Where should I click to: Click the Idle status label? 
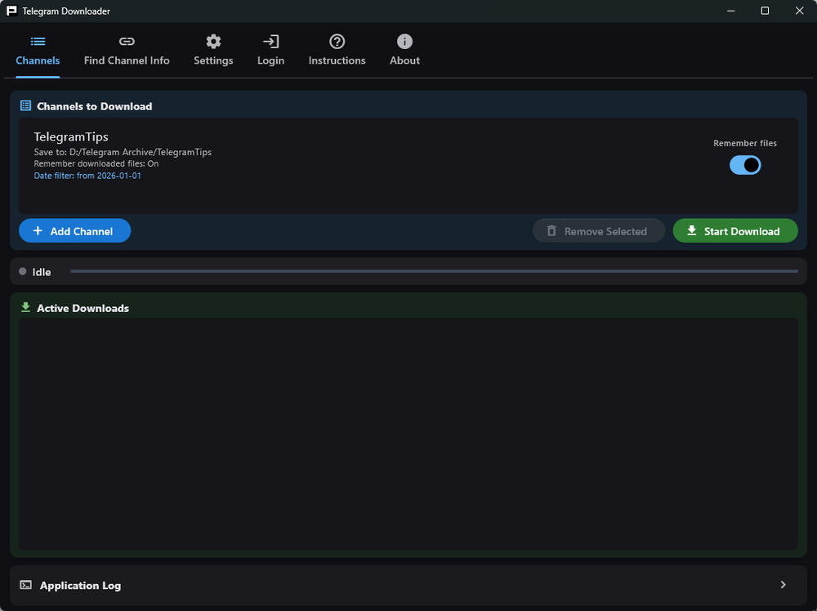42,272
